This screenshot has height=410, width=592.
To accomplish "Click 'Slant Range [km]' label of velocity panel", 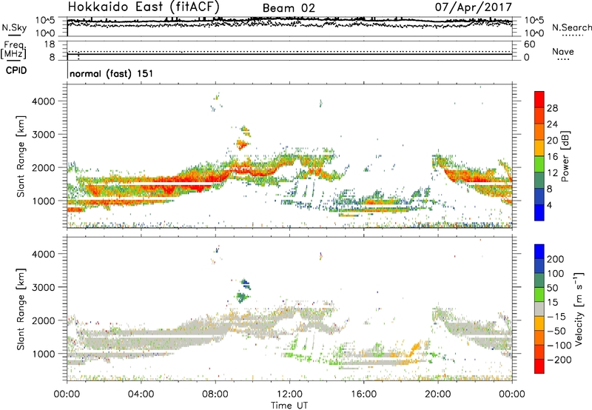I will tap(21, 309).
